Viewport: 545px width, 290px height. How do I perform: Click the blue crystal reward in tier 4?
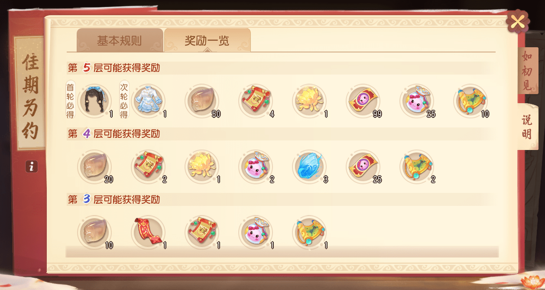pyautogui.click(x=309, y=166)
